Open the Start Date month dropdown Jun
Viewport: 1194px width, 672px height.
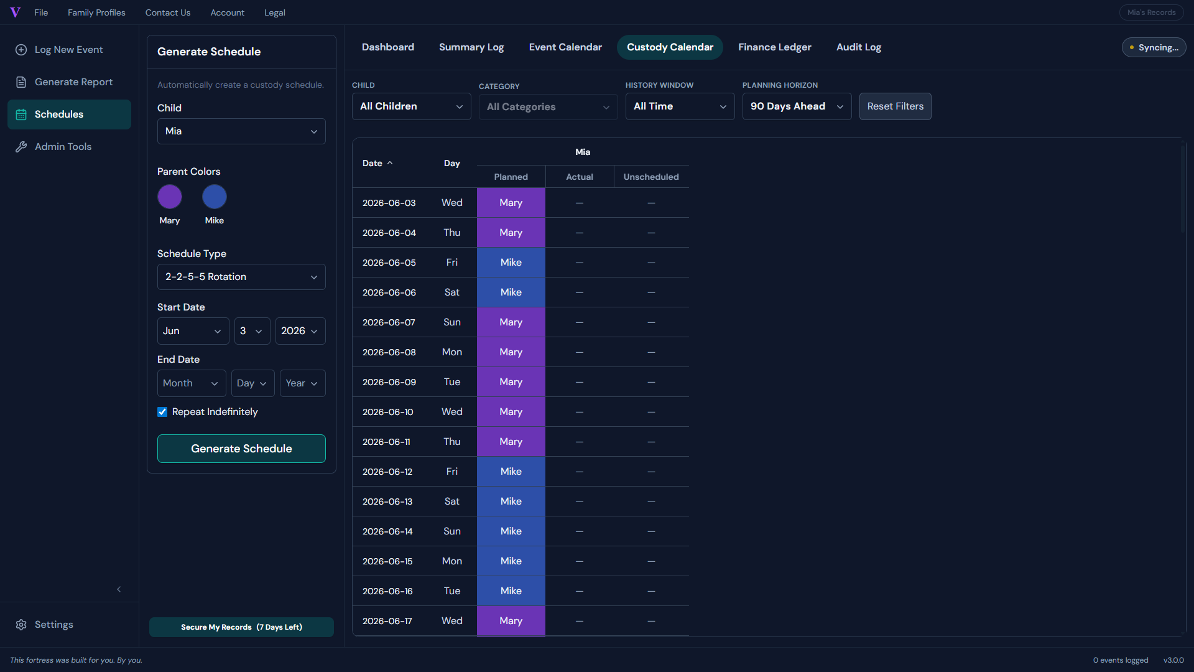point(193,331)
